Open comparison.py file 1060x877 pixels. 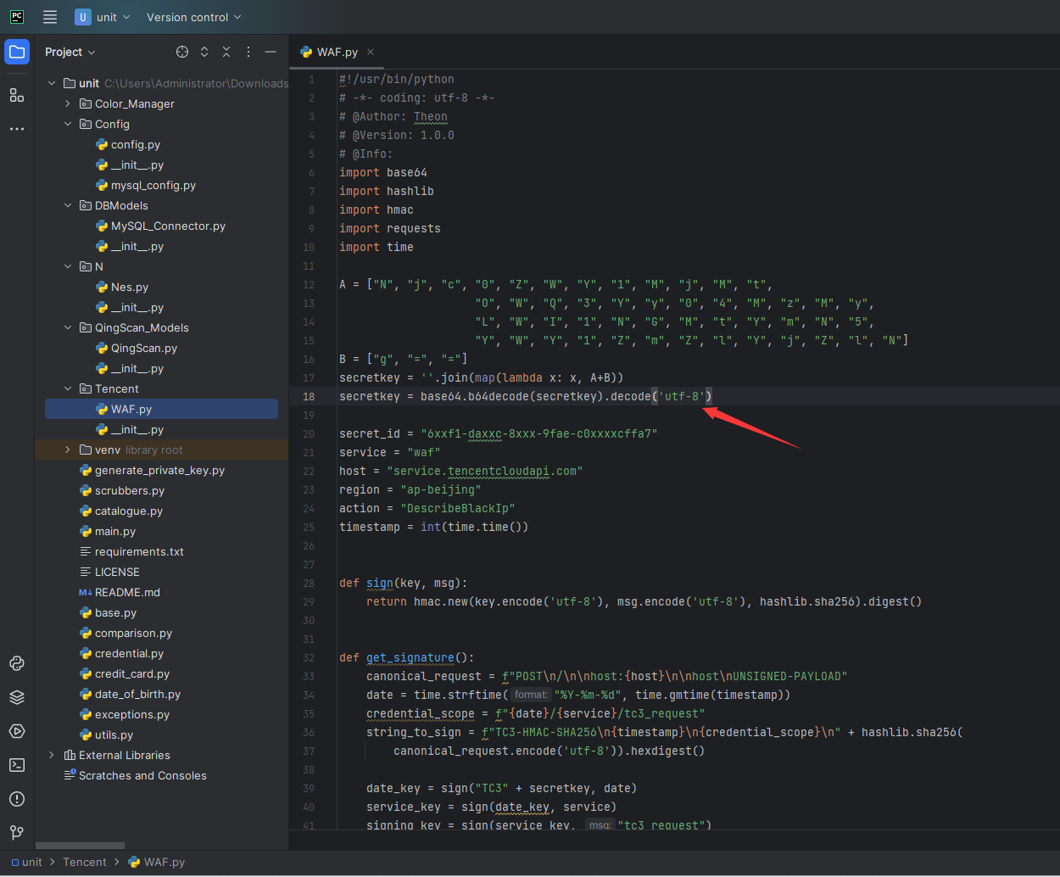[126, 633]
